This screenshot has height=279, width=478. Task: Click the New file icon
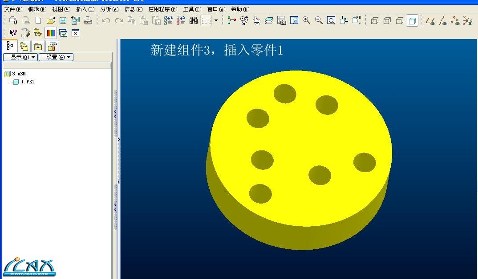tap(38, 20)
